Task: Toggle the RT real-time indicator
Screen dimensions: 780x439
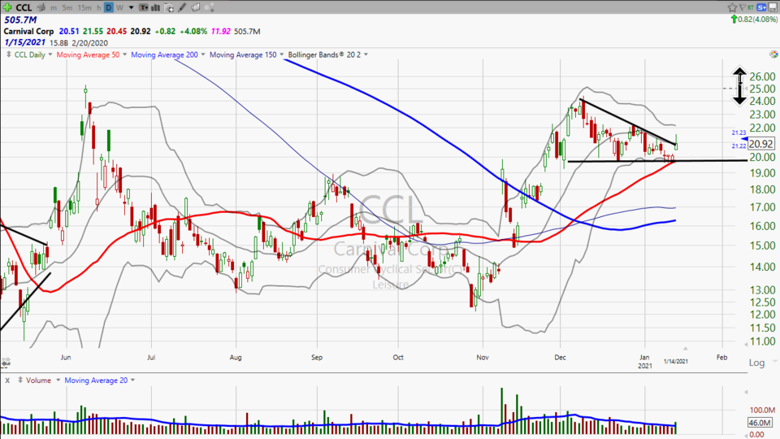Action: click(750, 7)
